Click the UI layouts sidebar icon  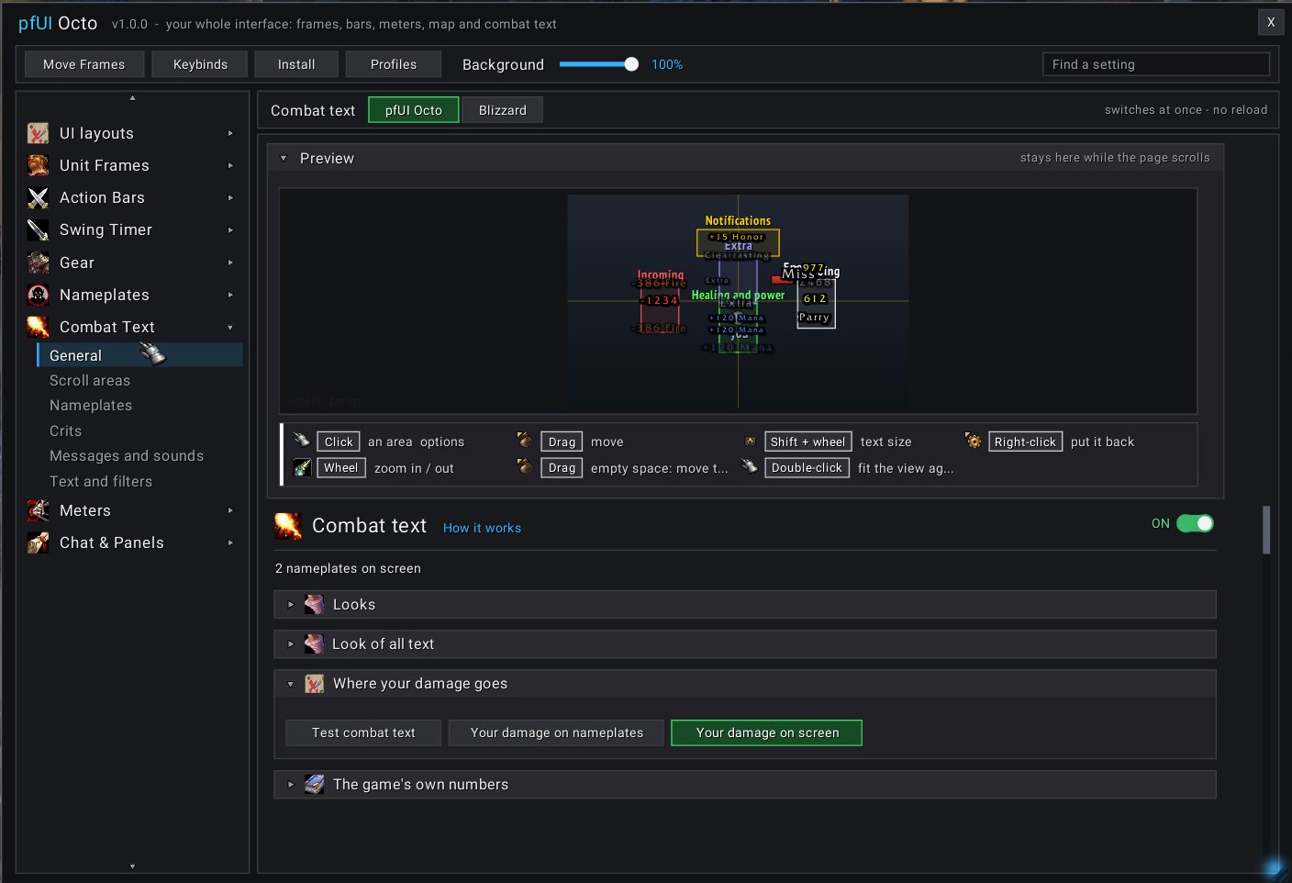38,133
